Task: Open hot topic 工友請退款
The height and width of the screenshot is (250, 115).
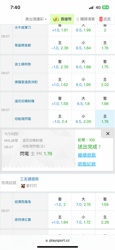Action: point(29,179)
